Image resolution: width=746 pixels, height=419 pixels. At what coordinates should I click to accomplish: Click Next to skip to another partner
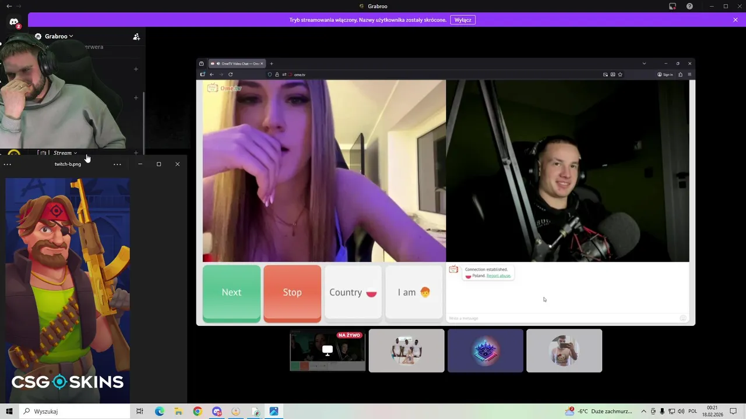(231, 293)
